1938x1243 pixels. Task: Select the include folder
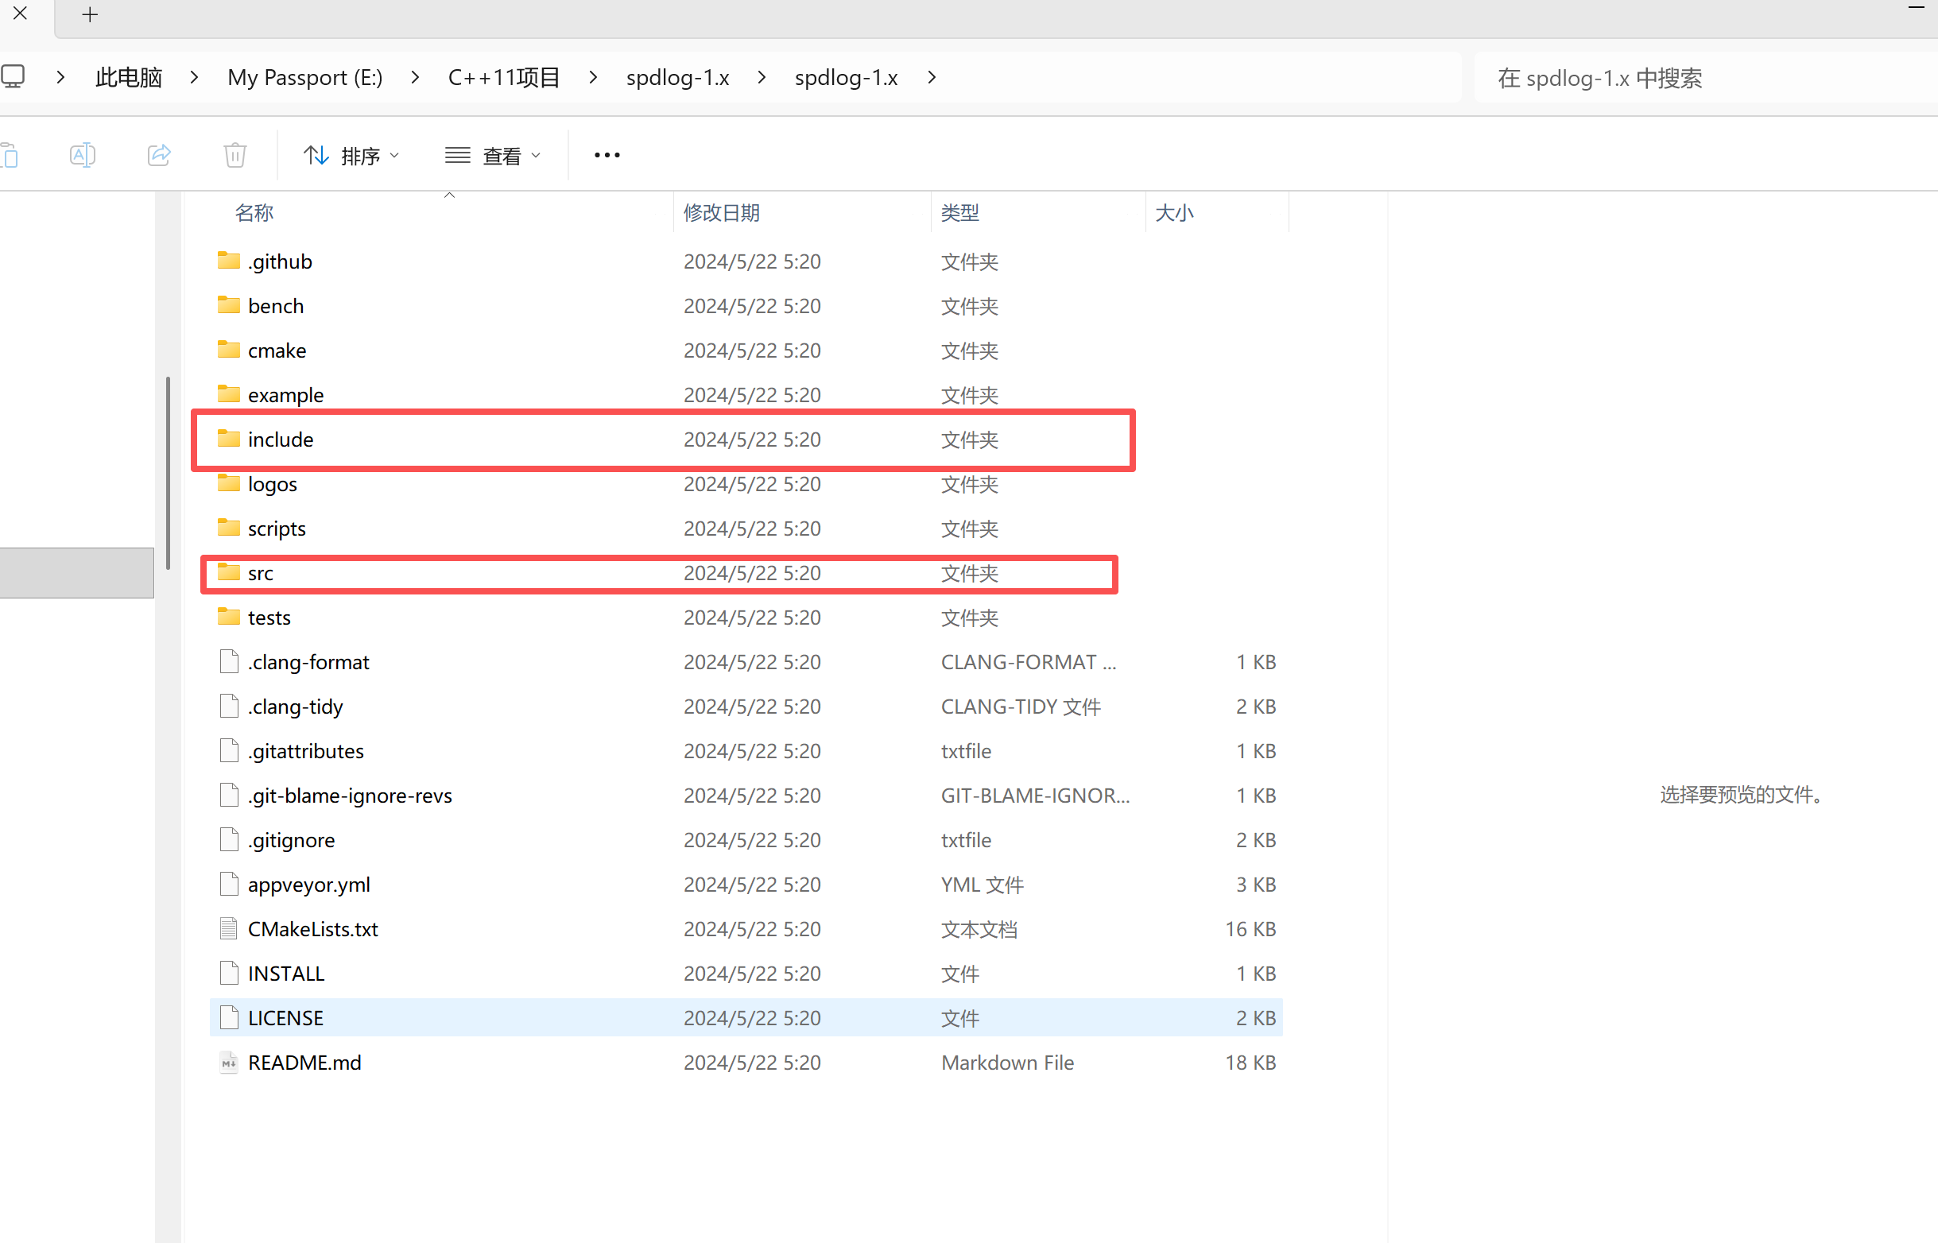tap(280, 440)
